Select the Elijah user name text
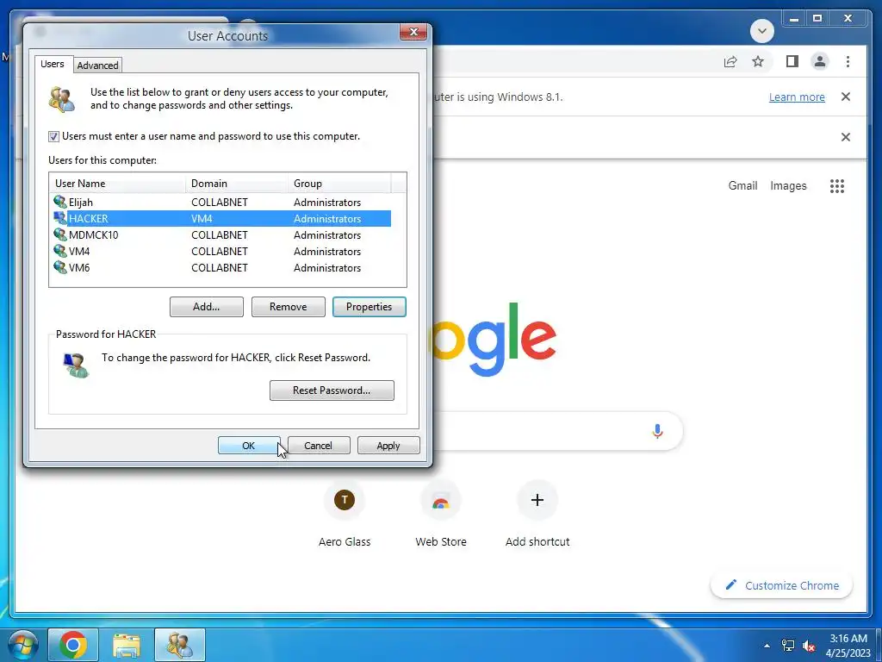This screenshot has height=662, width=882. (x=80, y=202)
